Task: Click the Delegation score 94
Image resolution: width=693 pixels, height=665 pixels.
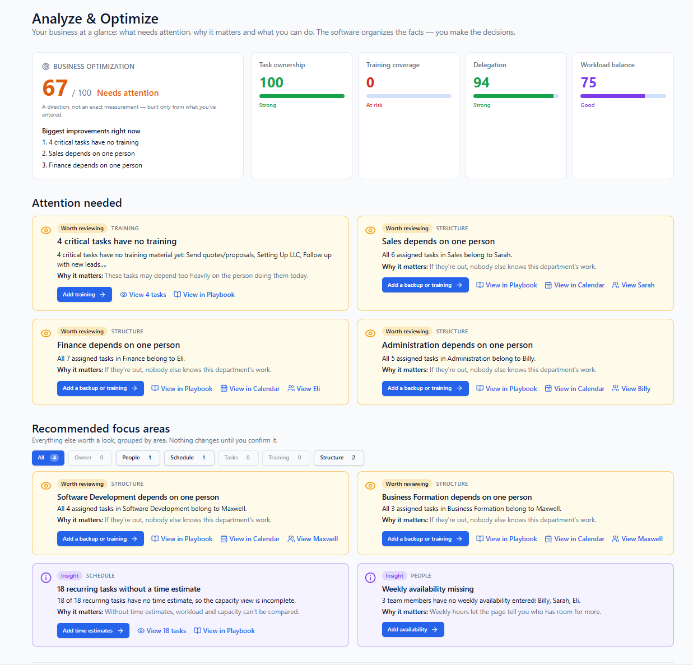Action: pos(482,83)
